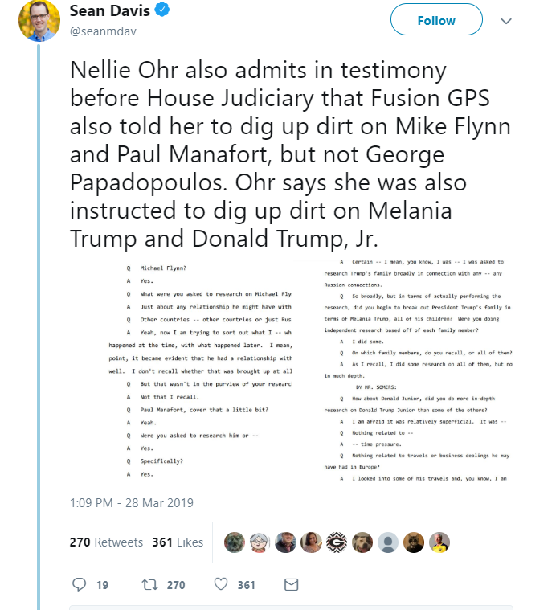
Task: Open Trump family research transcript image
Action: 403,371
